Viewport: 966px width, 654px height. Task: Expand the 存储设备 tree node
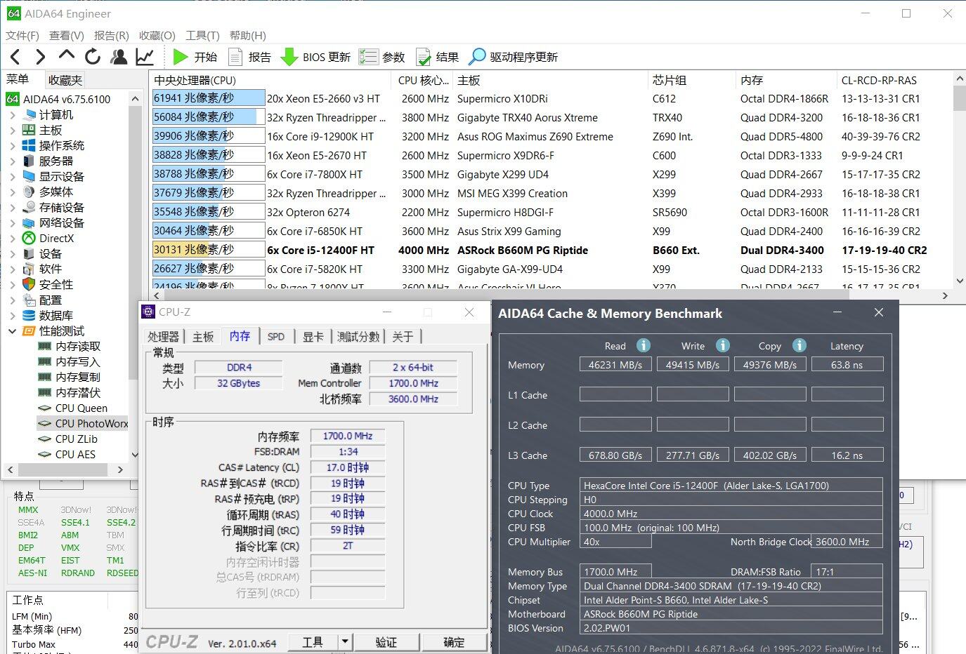point(13,207)
